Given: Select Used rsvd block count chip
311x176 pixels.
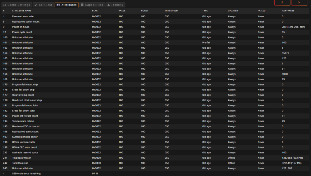Looking at the screenshot, I should pyautogui.click(x=155, y=100).
